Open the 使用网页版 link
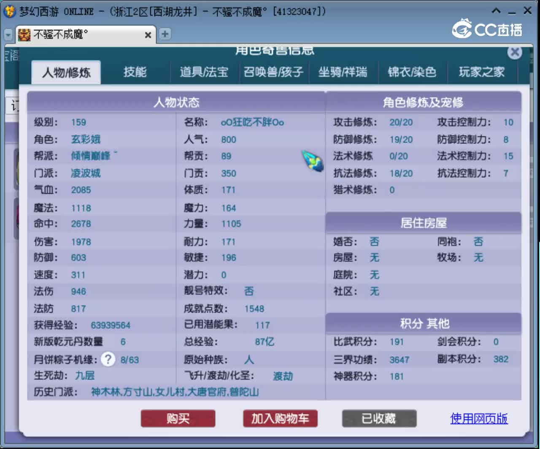The image size is (540, 449). [479, 419]
